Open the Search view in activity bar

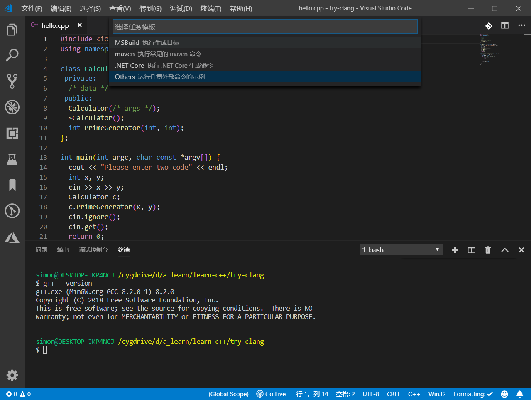(12, 55)
